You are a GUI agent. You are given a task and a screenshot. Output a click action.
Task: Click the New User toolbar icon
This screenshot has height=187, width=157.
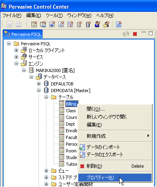(97, 24)
